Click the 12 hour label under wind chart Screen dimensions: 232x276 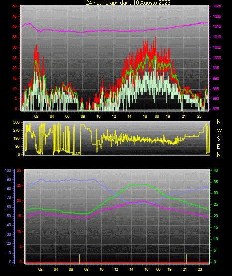tap(114, 116)
